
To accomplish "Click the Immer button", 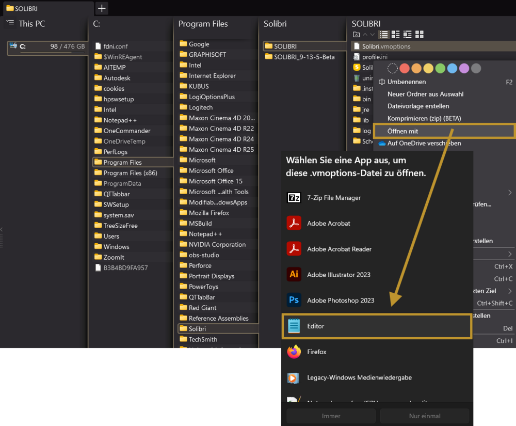I will point(331,416).
